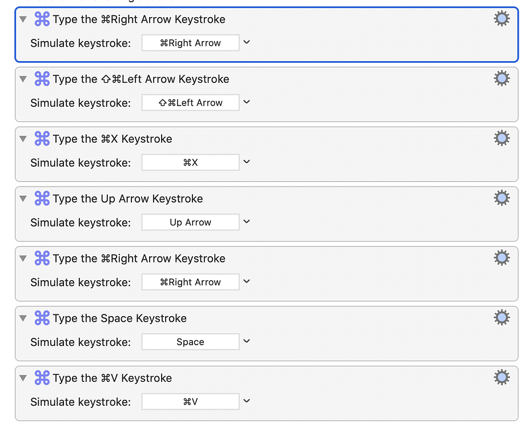
Task: Open the keystroke dropdown for the Space action
Action: click(x=246, y=341)
